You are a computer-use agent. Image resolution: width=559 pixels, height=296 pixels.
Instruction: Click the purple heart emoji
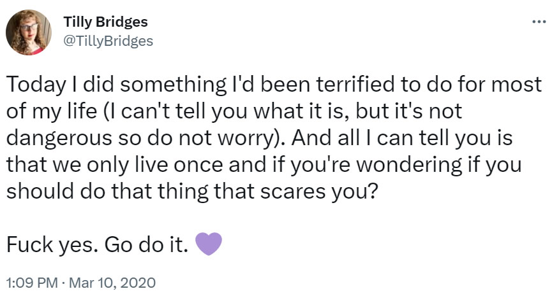(208, 244)
